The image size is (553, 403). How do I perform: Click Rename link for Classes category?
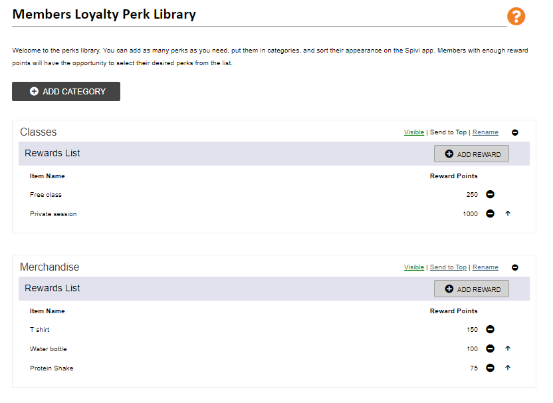(x=485, y=132)
